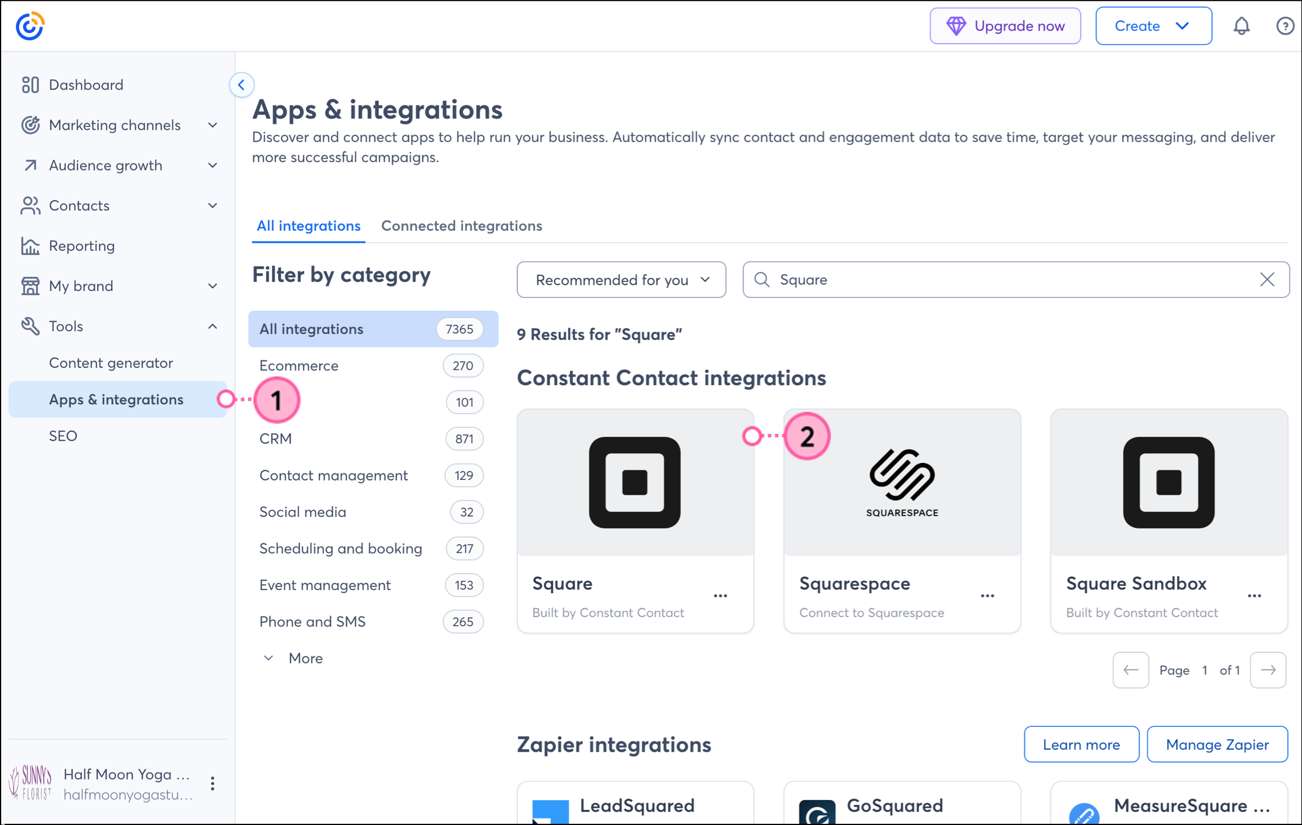Image resolution: width=1302 pixels, height=825 pixels.
Task: Expand the Contacts menu chevron
Action: [x=212, y=205]
